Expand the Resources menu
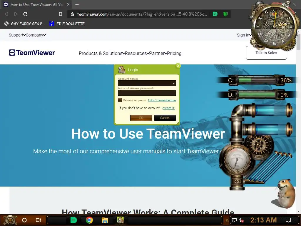This screenshot has width=301, height=226. pyautogui.click(x=137, y=54)
